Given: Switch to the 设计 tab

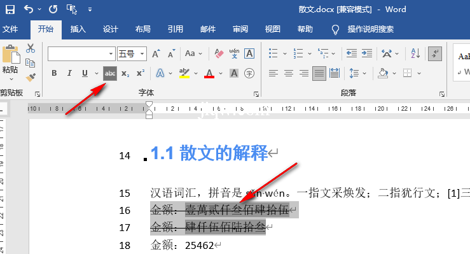Looking at the screenshot, I should tap(111, 29).
